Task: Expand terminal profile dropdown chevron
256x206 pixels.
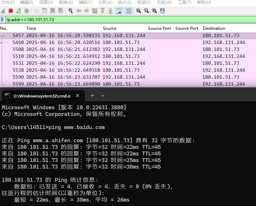Action: click(103, 96)
